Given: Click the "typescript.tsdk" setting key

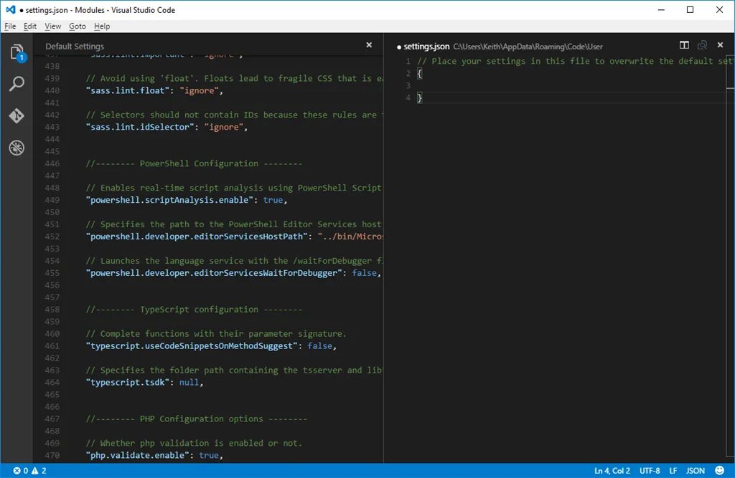Looking at the screenshot, I should coord(128,383).
